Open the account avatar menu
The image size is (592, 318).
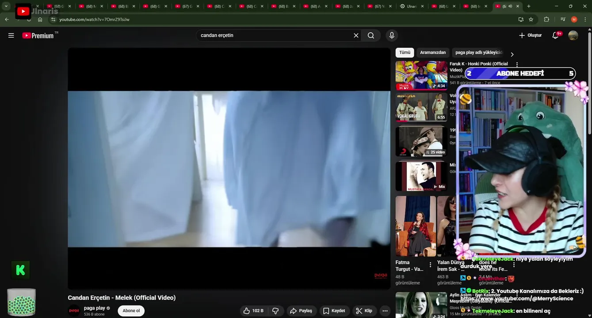click(573, 35)
